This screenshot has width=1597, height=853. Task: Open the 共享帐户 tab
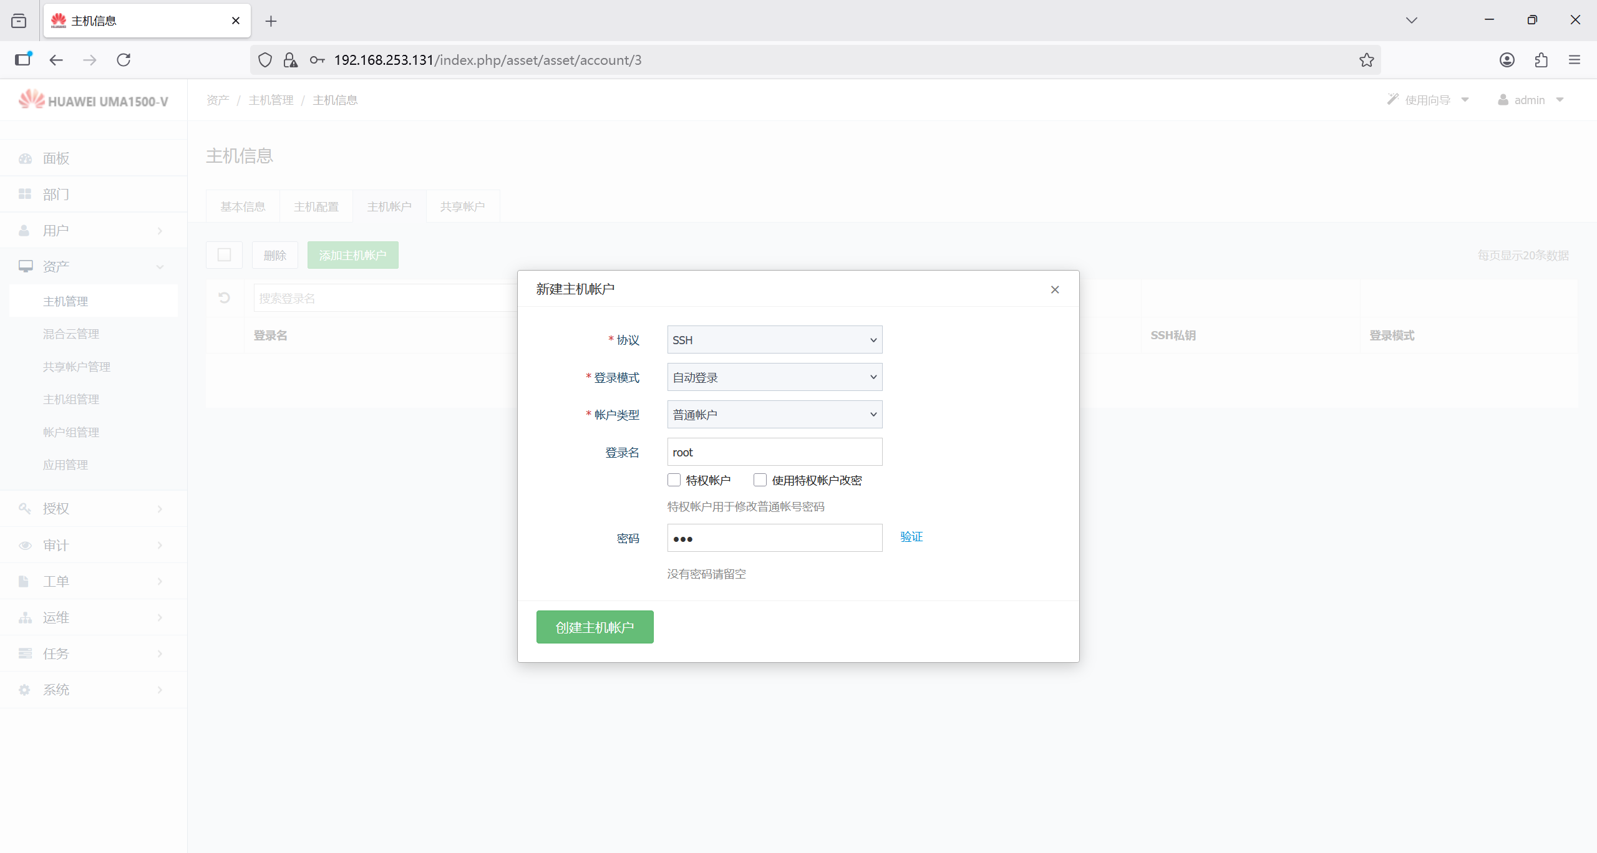(462, 206)
